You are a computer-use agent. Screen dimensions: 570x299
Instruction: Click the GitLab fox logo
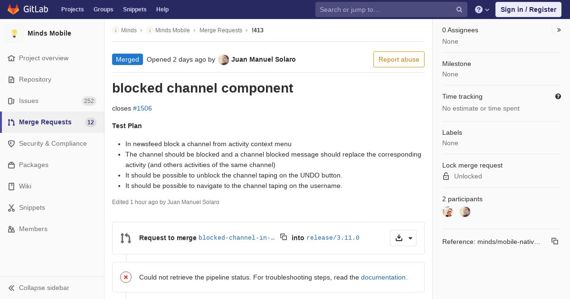click(x=13, y=9)
